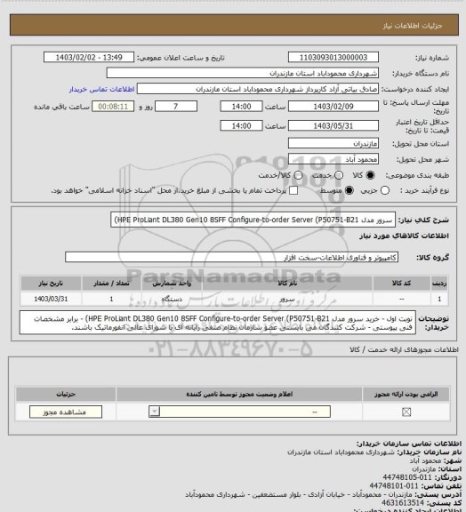Select the کالا/خدمت radio button
Viewport: 466px width, 512px height.
(x=298, y=175)
